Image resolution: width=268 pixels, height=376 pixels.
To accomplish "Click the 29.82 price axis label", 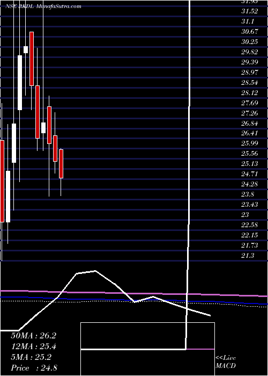I will tap(250, 52).
